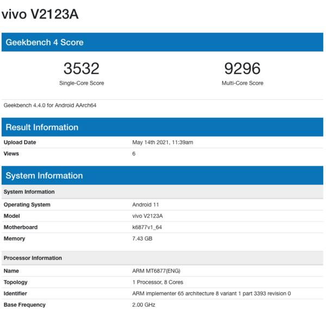Click the Views count value 6
326x316 pixels.
click(x=134, y=154)
